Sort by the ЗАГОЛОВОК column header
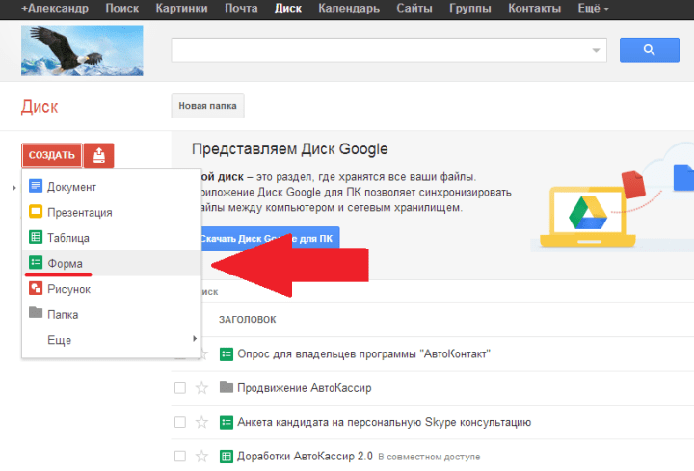This screenshot has width=694, height=471. point(248,320)
